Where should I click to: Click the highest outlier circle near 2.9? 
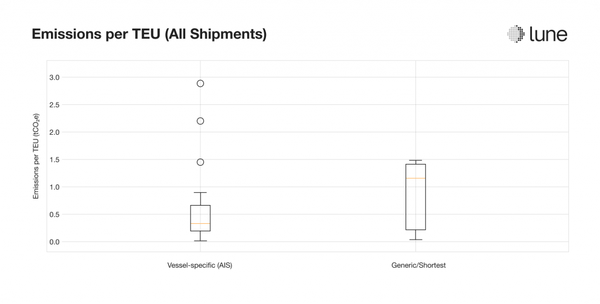point(200,83)
